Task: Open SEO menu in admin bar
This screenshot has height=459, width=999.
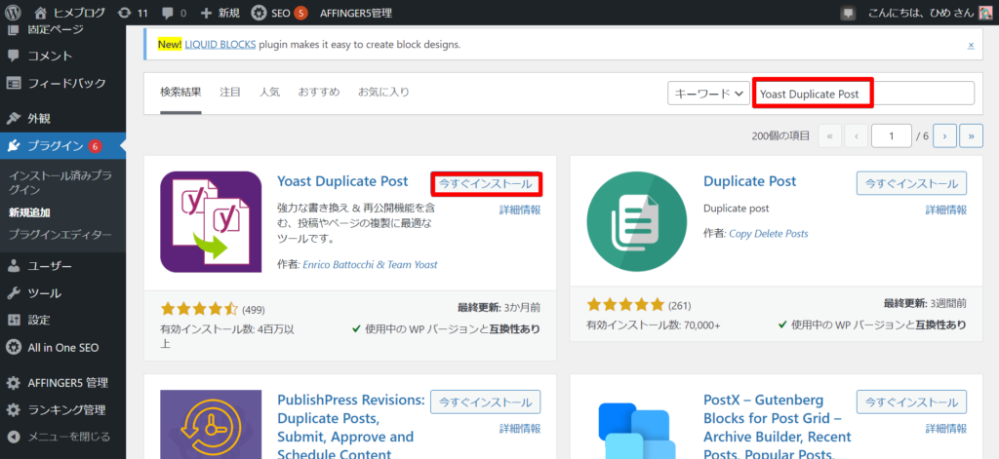Action: (x=279, y=12)
